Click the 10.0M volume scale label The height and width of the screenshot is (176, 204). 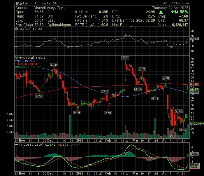pos(9,114)
